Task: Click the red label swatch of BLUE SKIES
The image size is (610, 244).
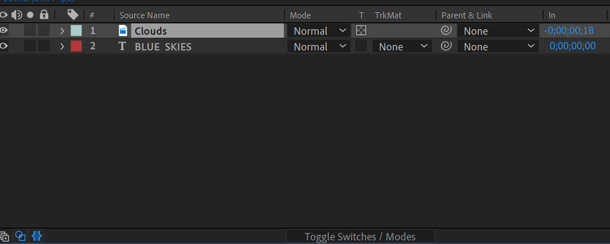Action: [76, 46]
